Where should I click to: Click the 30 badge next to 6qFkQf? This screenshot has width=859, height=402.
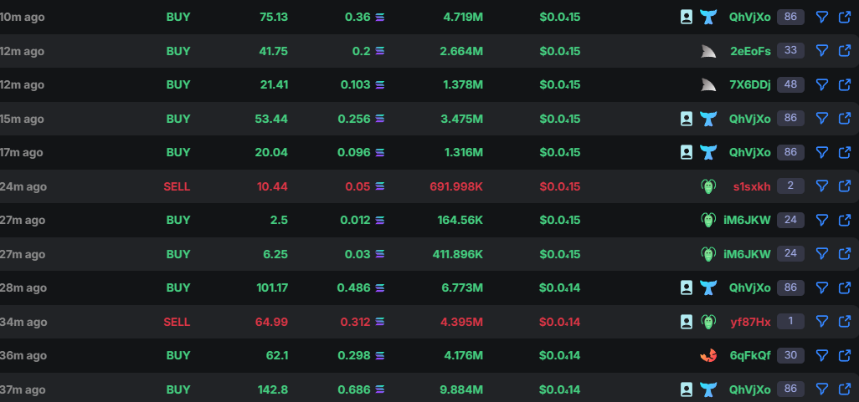coord(790,355)
